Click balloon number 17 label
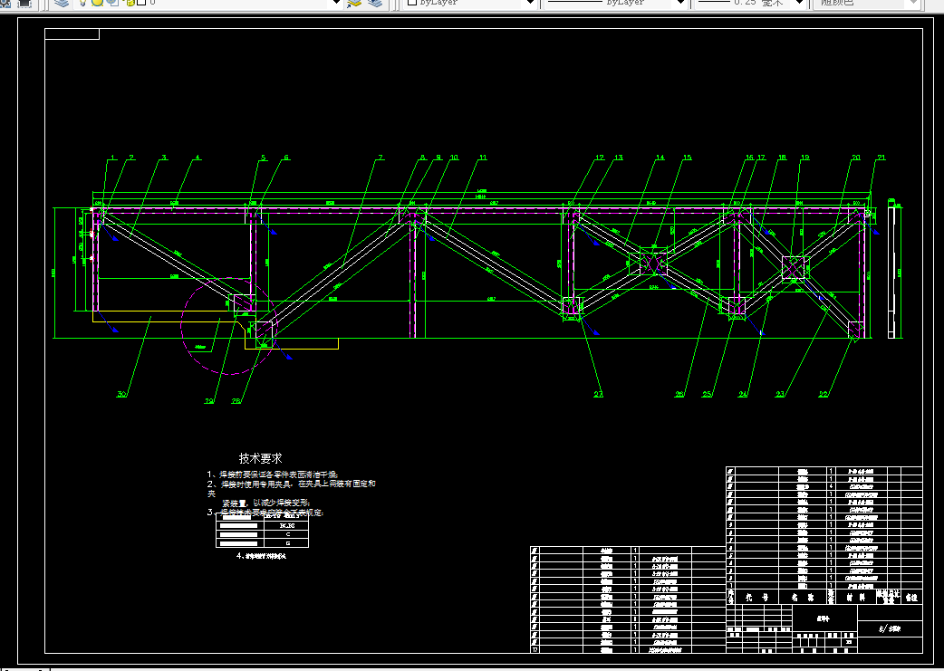944x671 pixels. [x=761, y=158]
